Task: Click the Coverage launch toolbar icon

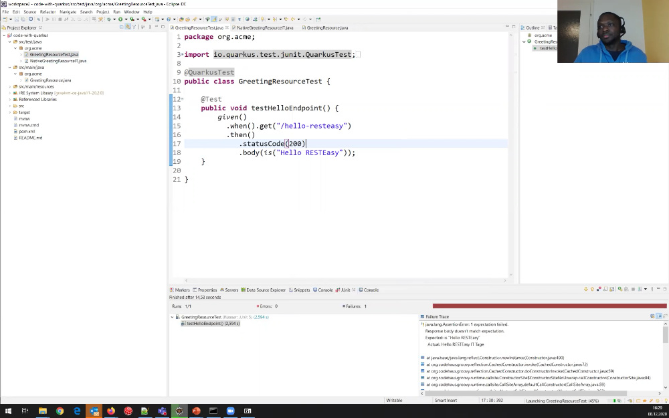Action: 132,19
